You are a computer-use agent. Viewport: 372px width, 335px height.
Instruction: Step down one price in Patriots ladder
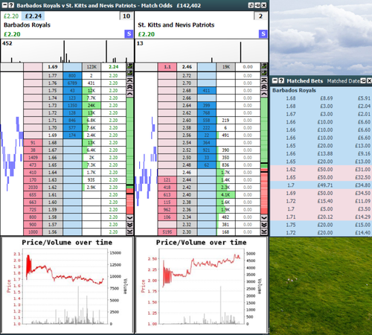pos(264,217)
